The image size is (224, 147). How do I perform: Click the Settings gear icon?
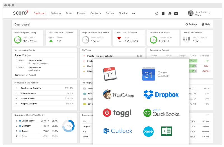click(186, 24)
